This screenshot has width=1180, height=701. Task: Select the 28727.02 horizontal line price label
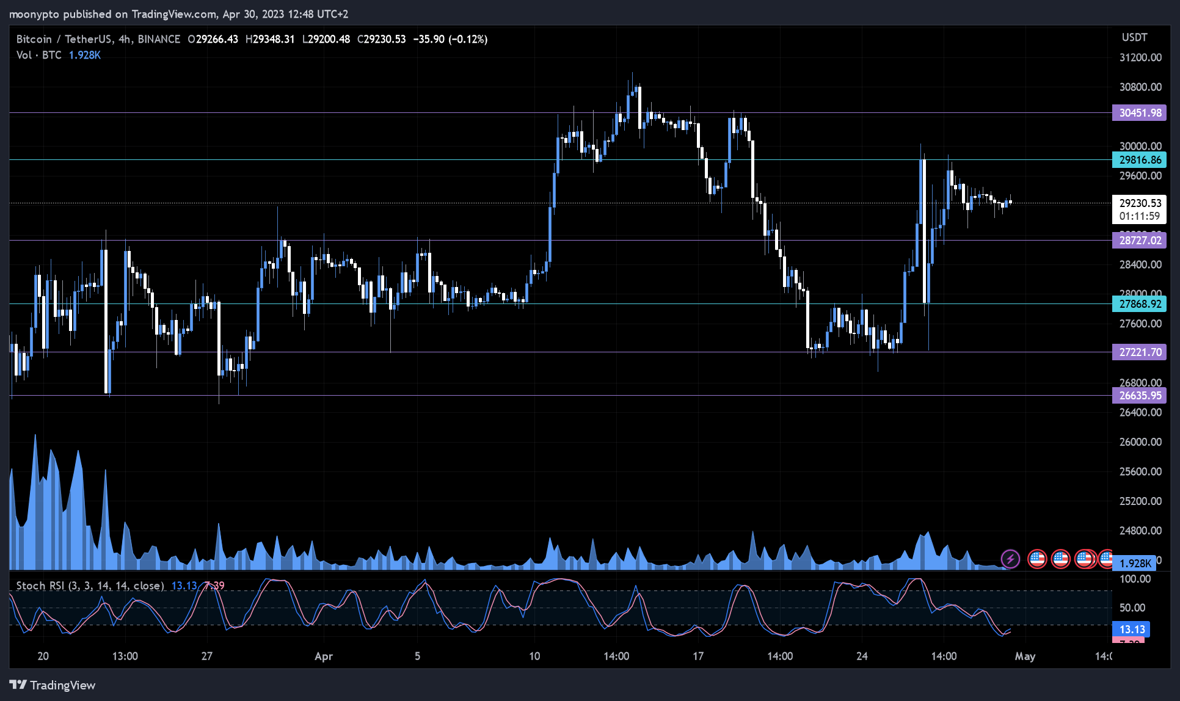pos(1139,240)
